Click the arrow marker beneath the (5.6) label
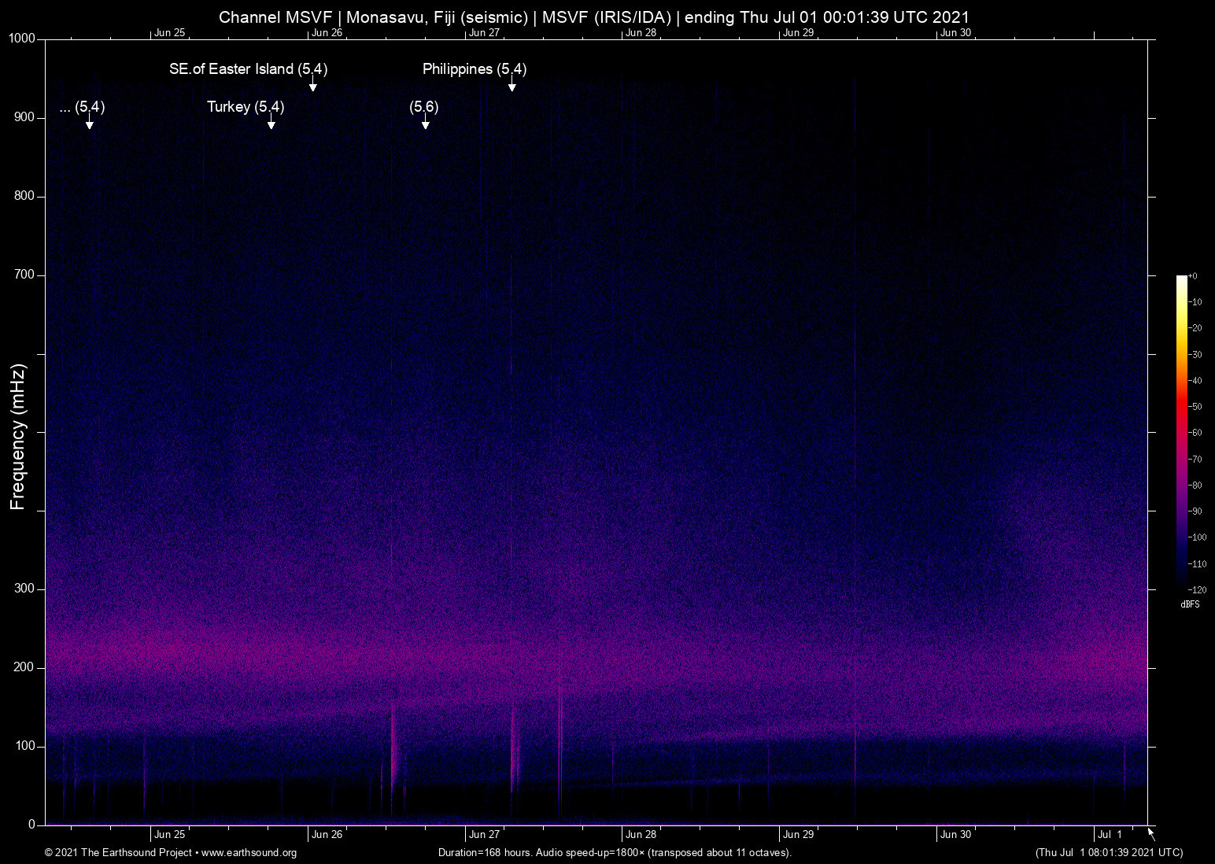 tap(425, 122)
